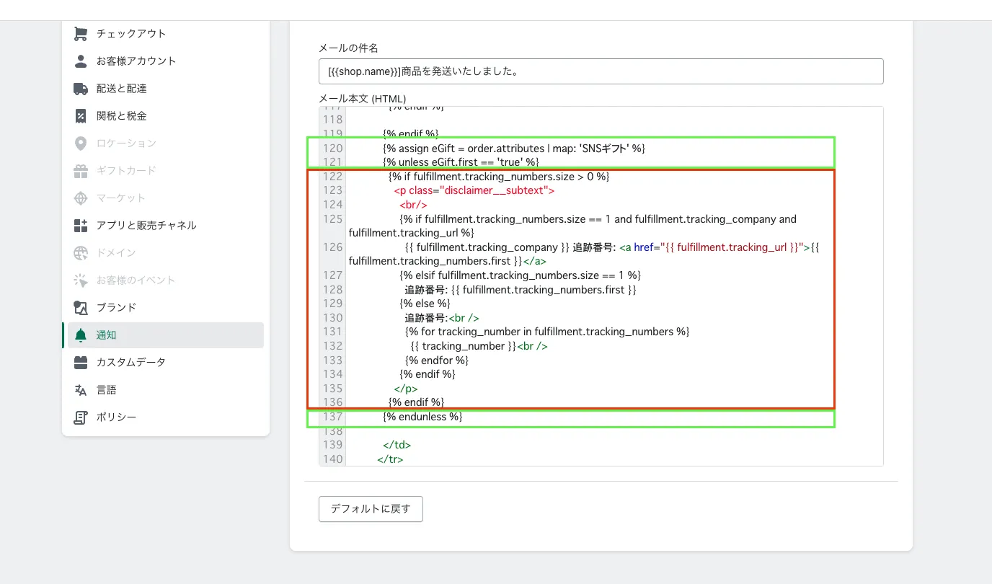Open the チェックアウト settings page
Image resolution: width=992 pixels, height=584 pixels.
(x=131, y=34)
